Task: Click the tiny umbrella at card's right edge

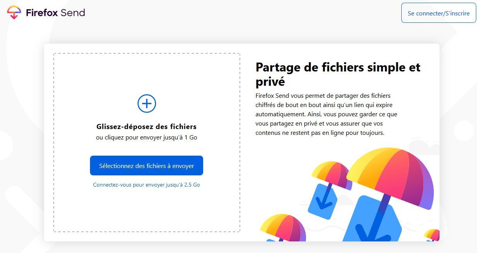Action: pos(432,235)
